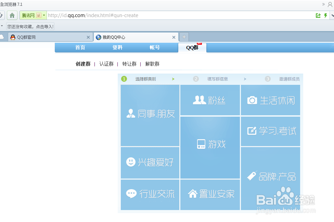334x222 pixels.
Task: Close the QQ群官网 tab
Action: click(x=88, y=37)
